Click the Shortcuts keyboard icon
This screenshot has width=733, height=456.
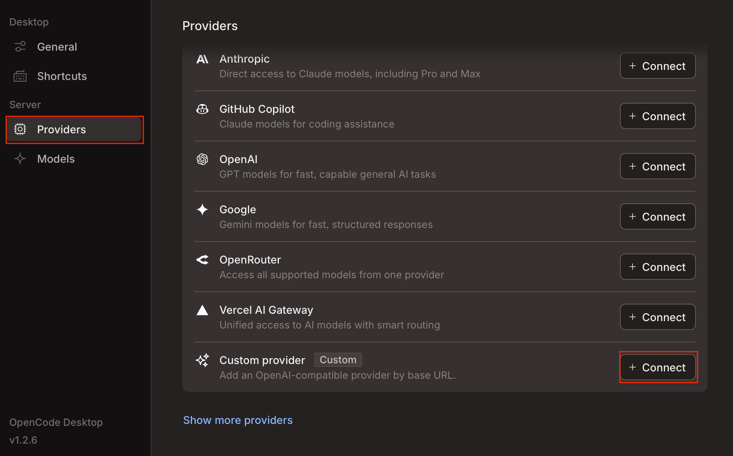20,76
